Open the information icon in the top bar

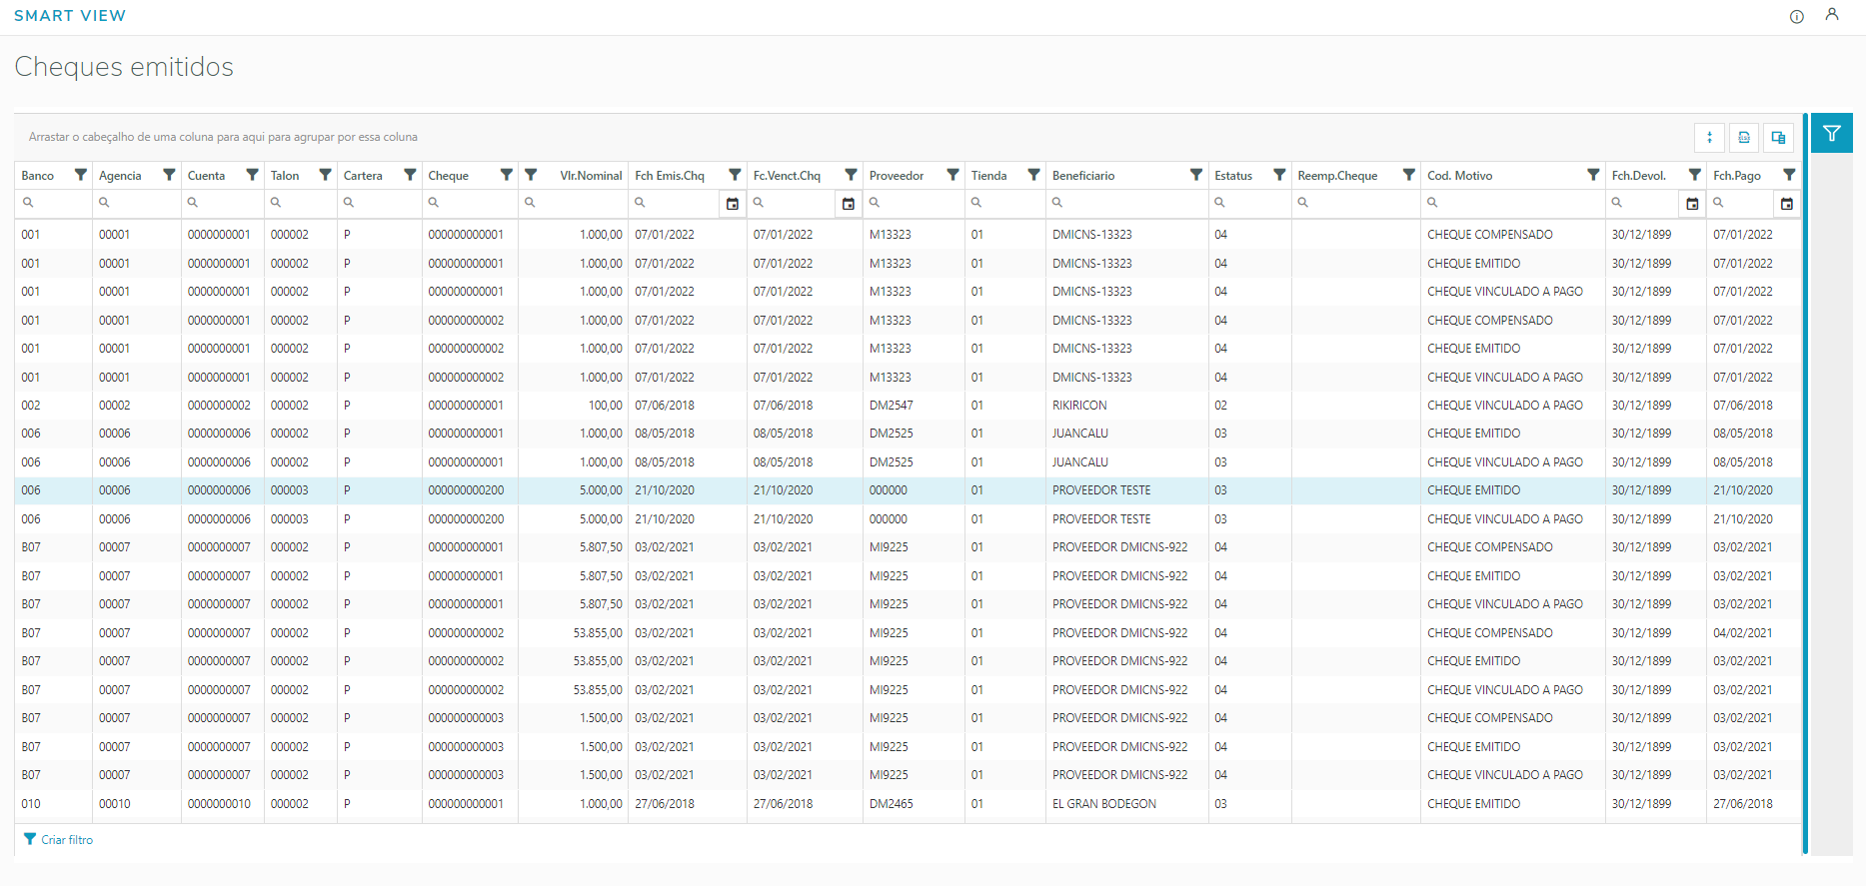(x=1796, y=17)
